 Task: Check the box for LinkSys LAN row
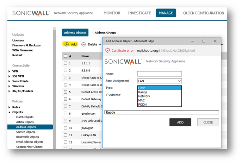click(66, 135)
